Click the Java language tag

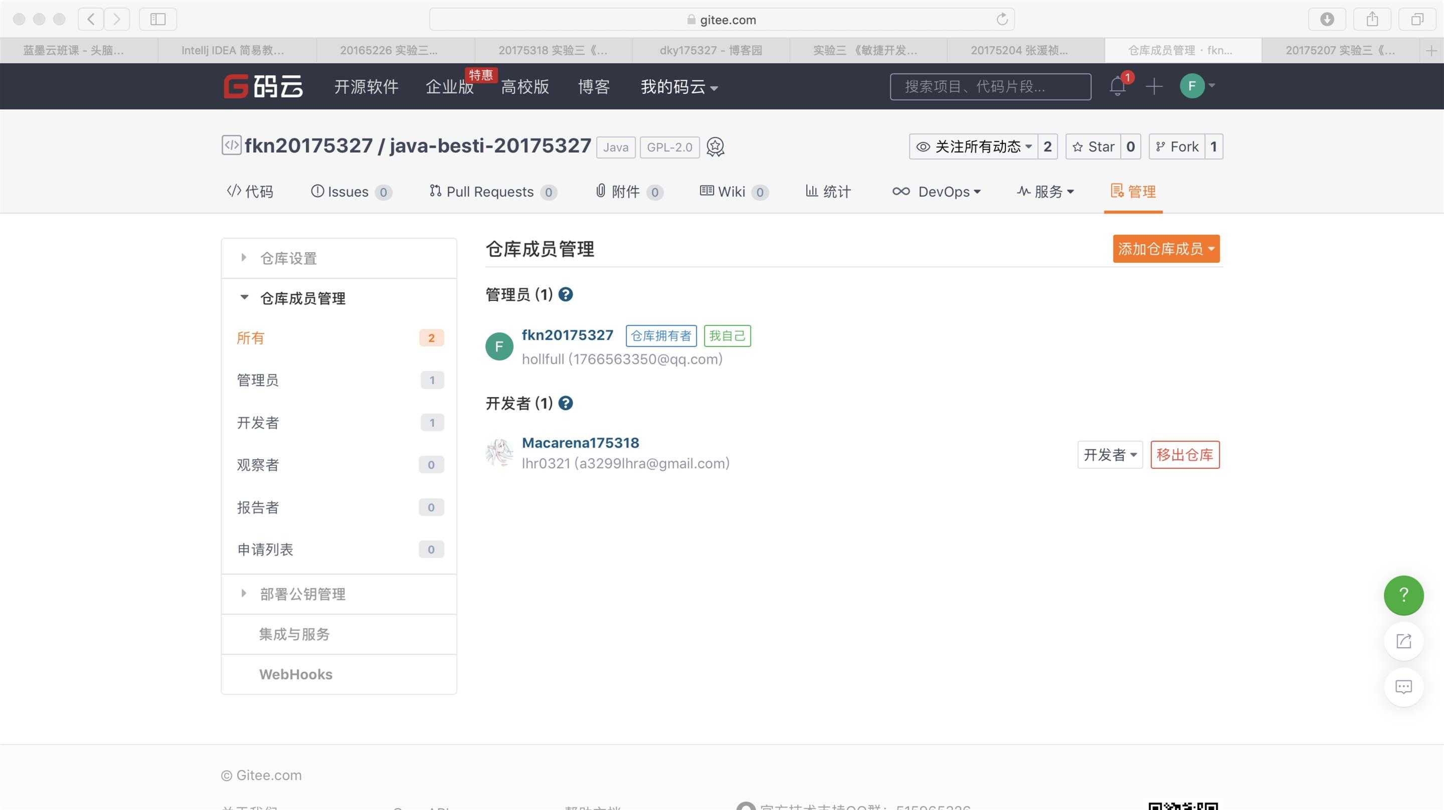click(616, 147)
